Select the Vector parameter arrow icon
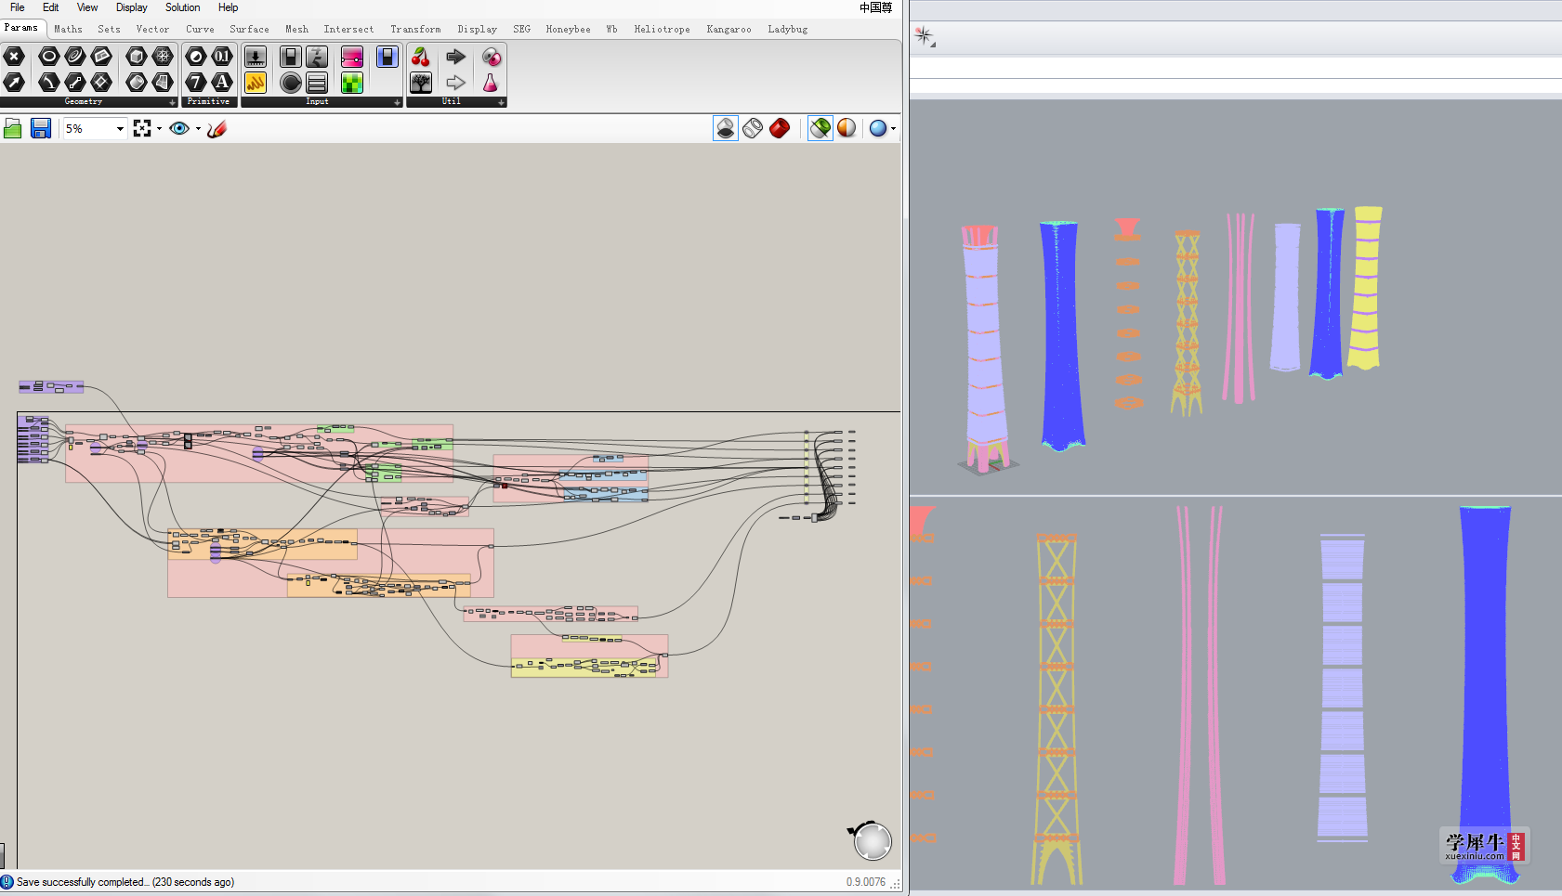Image resolution: width=1562 pixels, height=896 pixels. (14, 83)
